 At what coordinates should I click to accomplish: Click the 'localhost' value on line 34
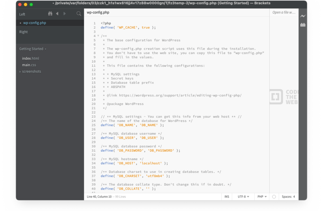tap(151, 163)
